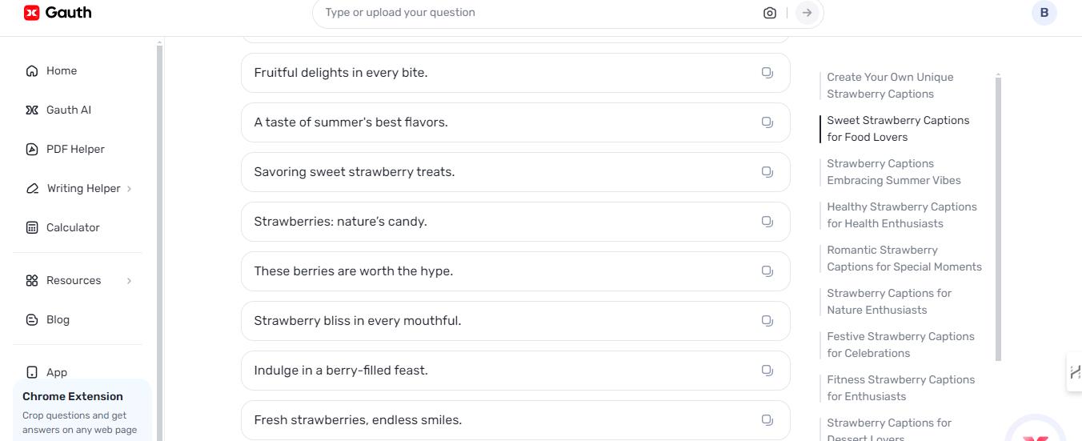Copy the 'Fruitful delights in every bite' caption
The width and height of the screenshot is (1082, 441).
pos(767,73)
